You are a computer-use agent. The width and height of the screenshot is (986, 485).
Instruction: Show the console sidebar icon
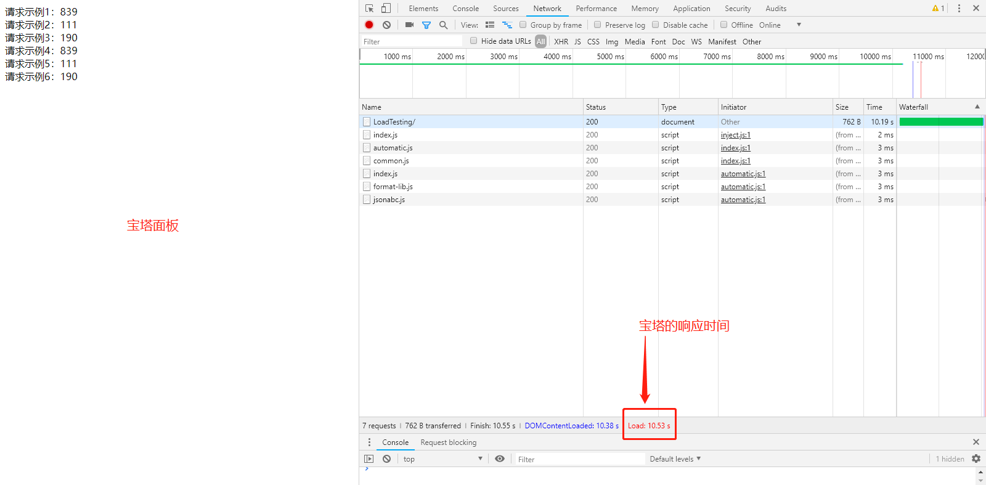[x=369, y=459]
